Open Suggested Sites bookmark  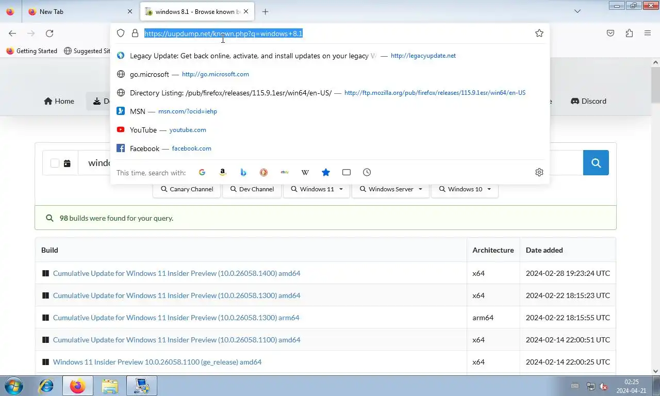[x=87, y=51]
